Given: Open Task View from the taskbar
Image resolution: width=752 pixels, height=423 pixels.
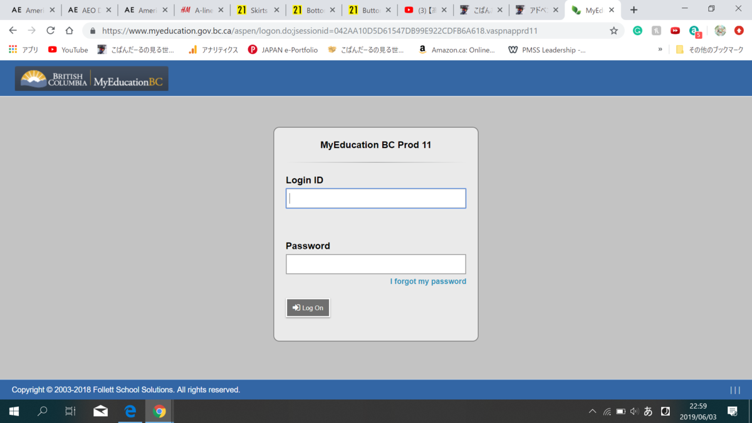Looking at the screenshot, I should pyautogui.click(x=71, y=411).
